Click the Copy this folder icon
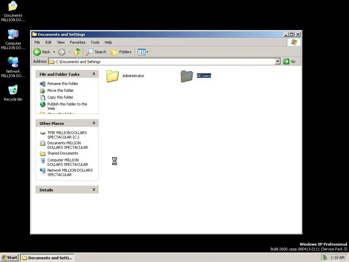 [x=43, y=97]
